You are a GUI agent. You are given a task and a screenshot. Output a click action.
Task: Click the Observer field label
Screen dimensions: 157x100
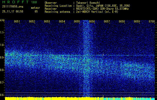pyautogui.click(x=51, y=3)
